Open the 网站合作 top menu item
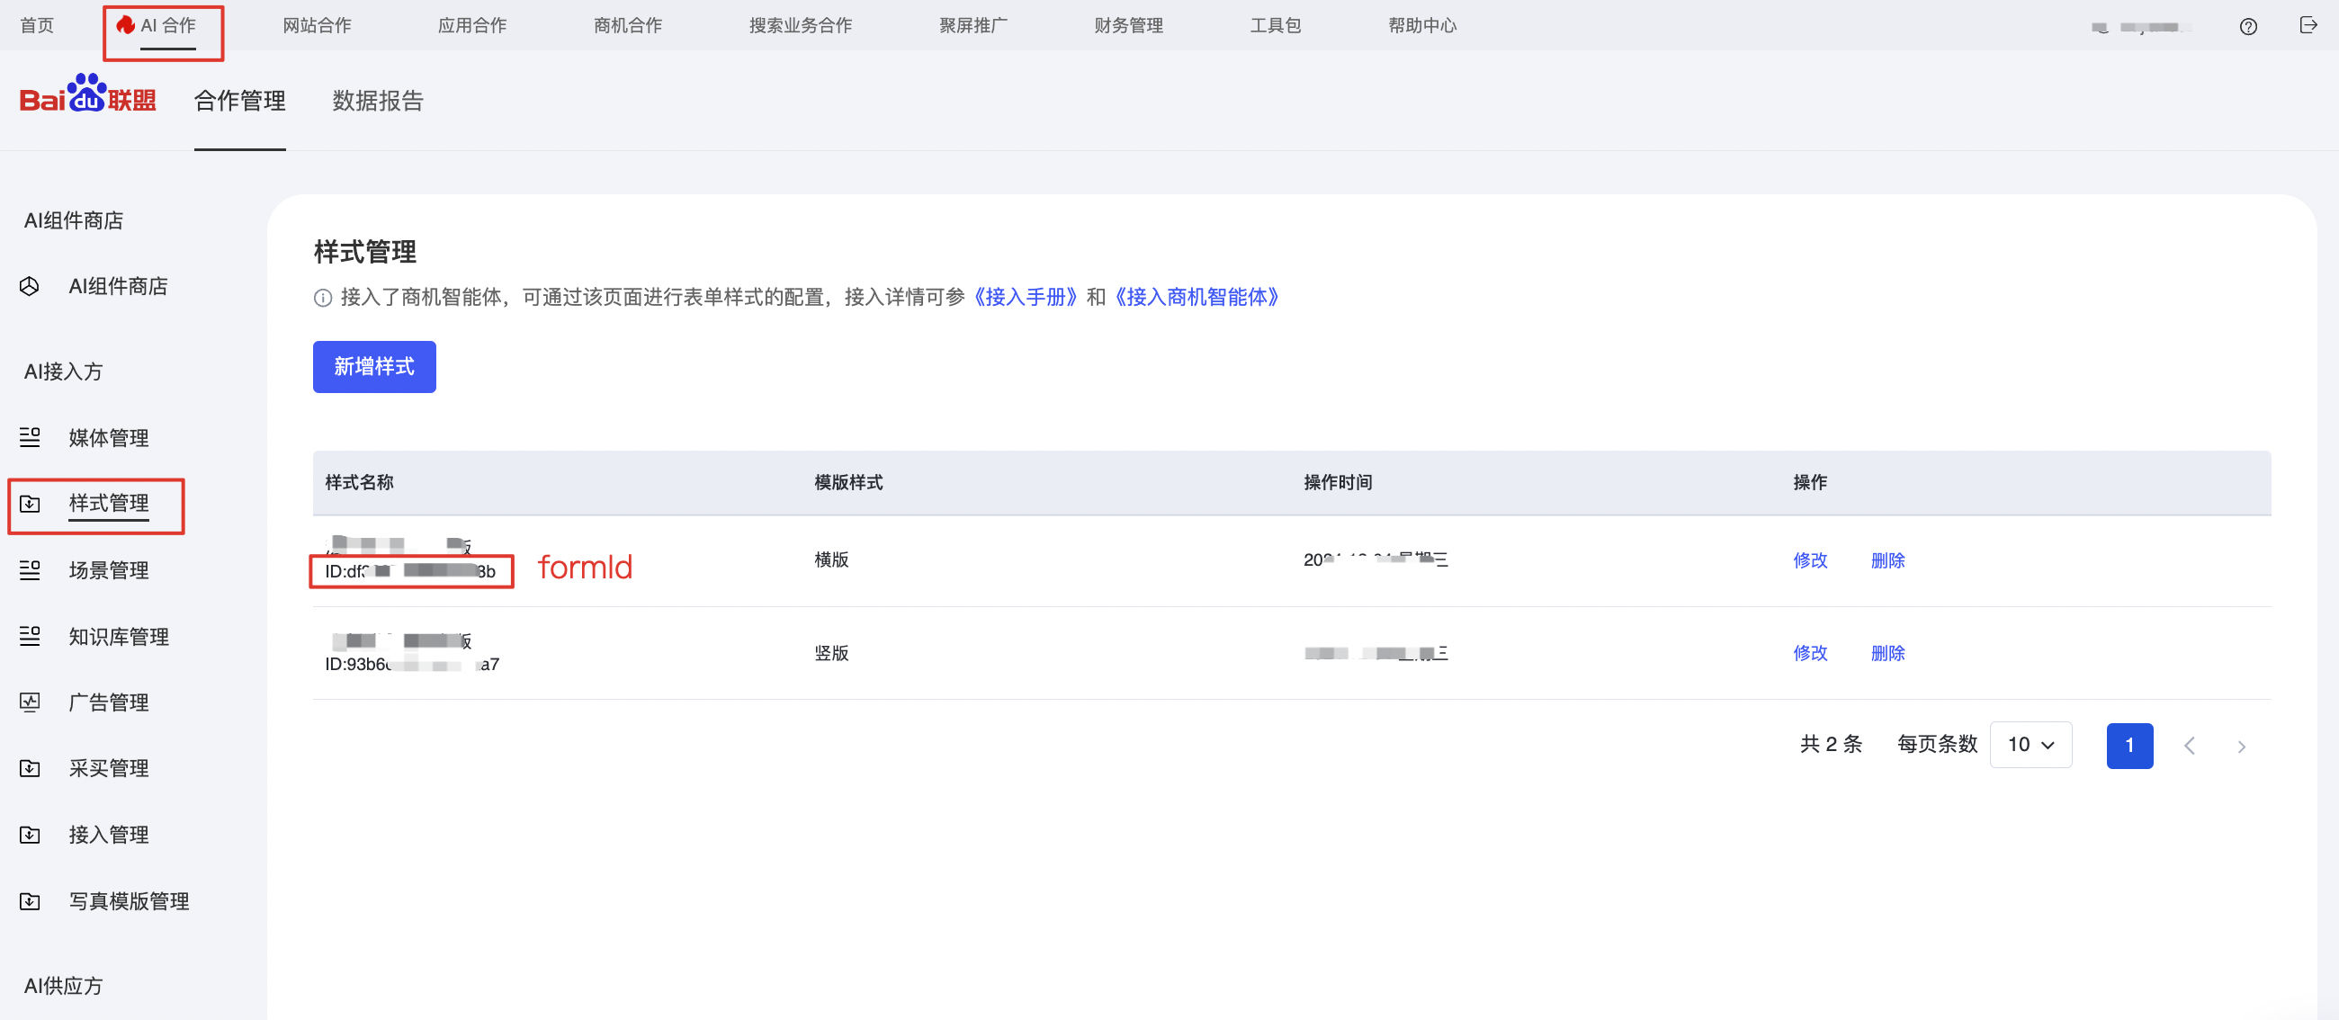2339x1020 pixels. (317, 25)
